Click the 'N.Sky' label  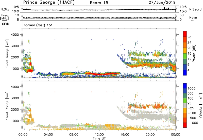[x=5, y=9]
